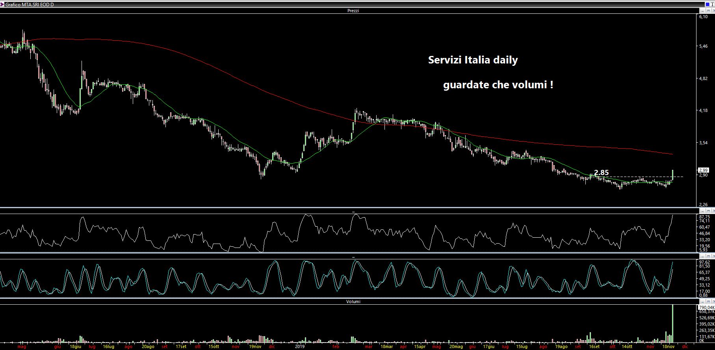This screenshot has width=715, height=350.
Task: Click the '15apr' date axis label
Action: click(x=420, y=347)
